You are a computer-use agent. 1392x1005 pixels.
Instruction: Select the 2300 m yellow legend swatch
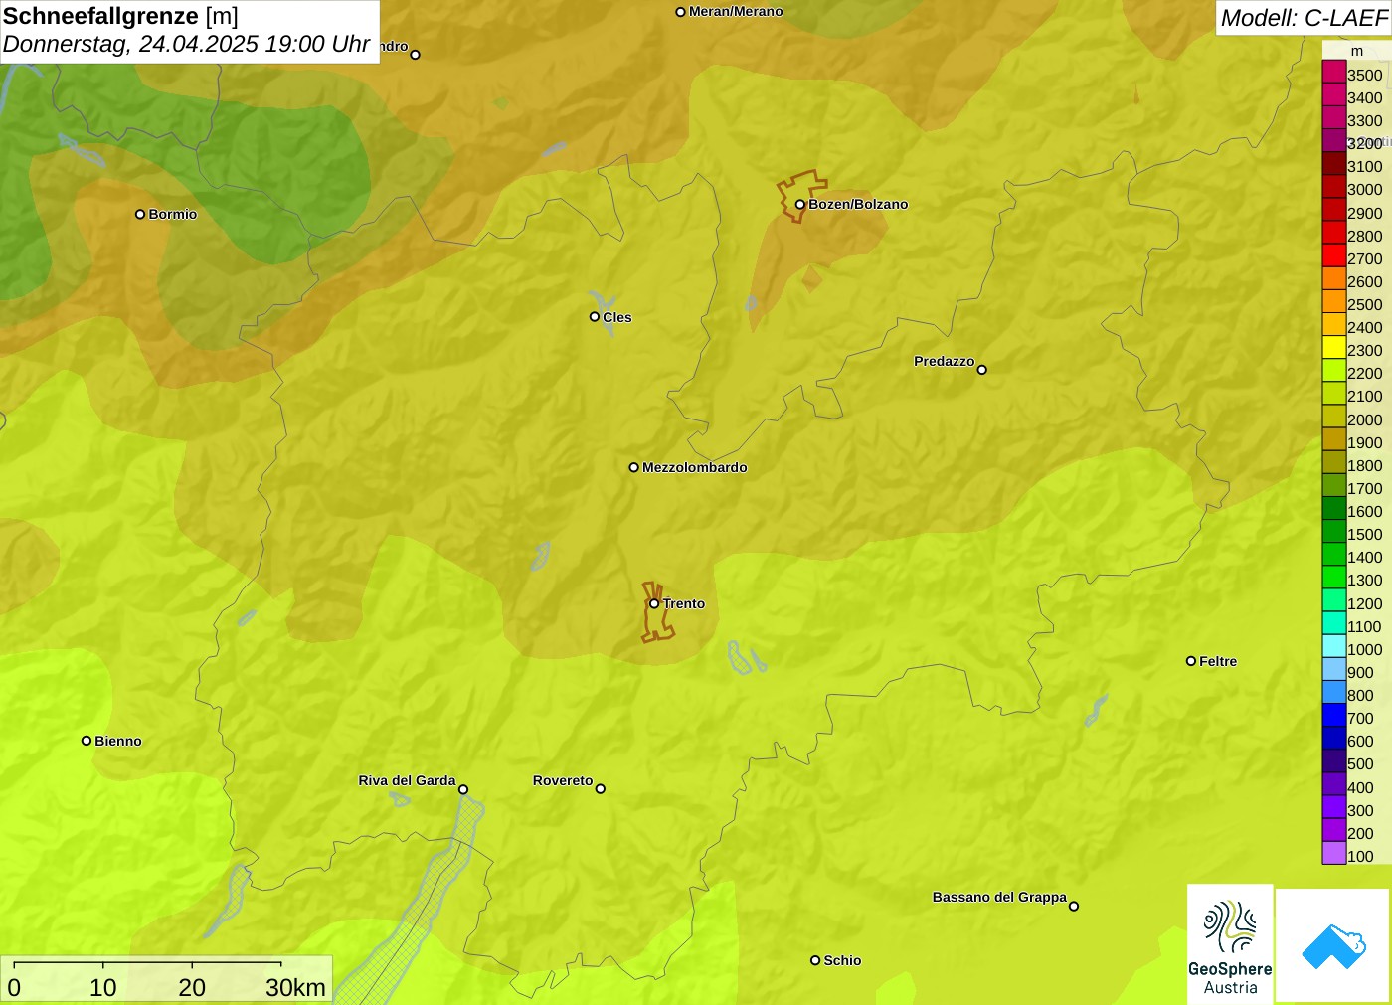tap(1334, 348)
